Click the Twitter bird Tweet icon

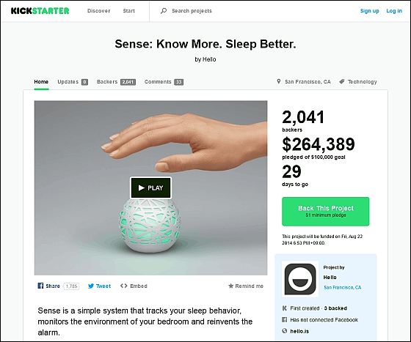91,286
